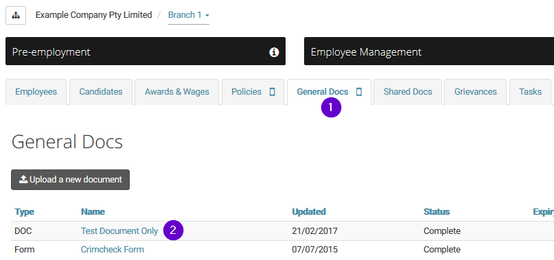The width and height of the screenshot is (554, 260).
Task: Click the mobile icon next to General Docs
Action: coord(359,92)
